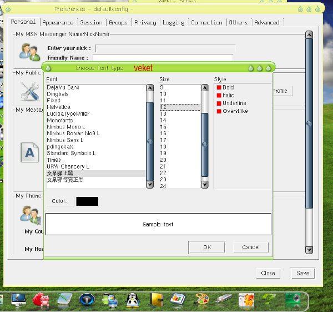The image size is (333, 312).
Task: Click the font list scroll up arrow
Action: pyautogui.click(x=150, y=88)
